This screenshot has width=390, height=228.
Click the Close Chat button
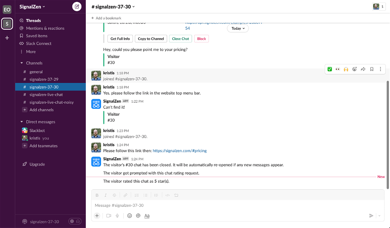tap(180, 39)
